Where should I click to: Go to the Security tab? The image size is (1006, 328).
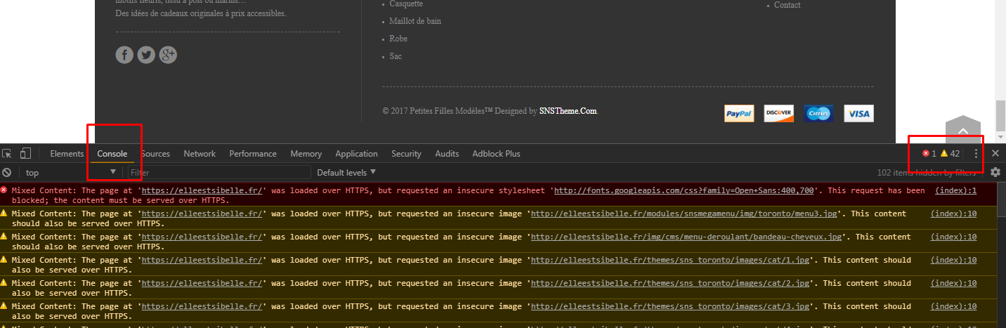[406, 154]
